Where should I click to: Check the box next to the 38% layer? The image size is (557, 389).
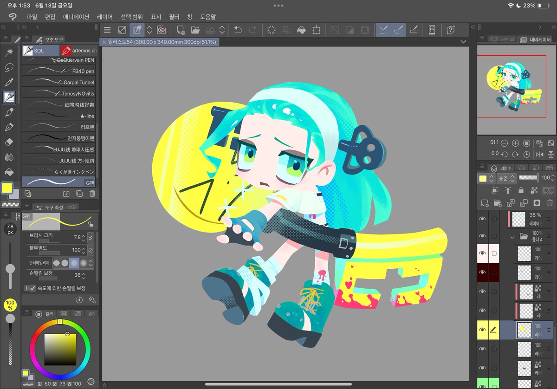coord(494,219)
